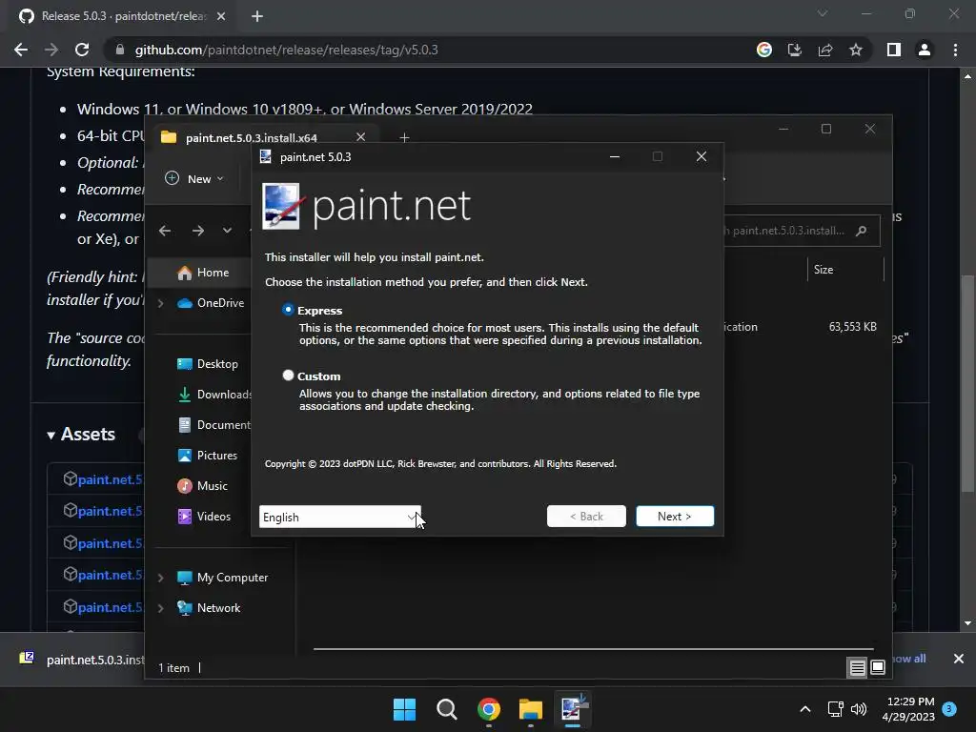This screenshot has width=976, height=732.
Task: Switch File Explorer to large icons view
Action: (x=878, y=668)
